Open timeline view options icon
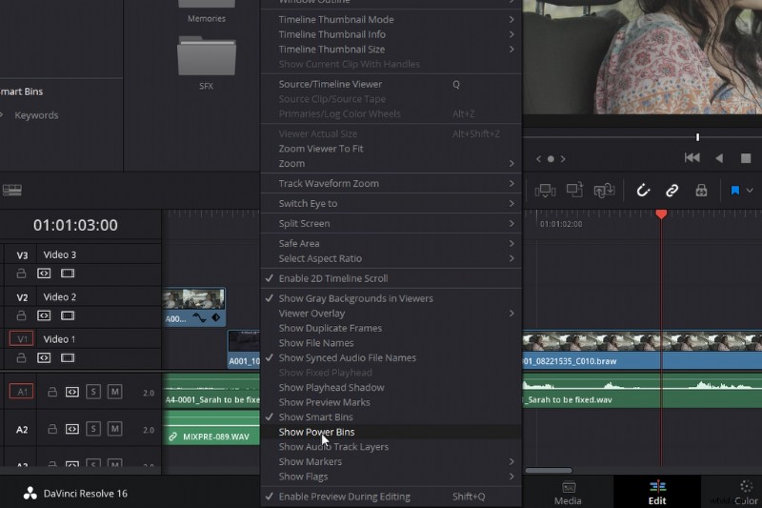 point(12,190)
